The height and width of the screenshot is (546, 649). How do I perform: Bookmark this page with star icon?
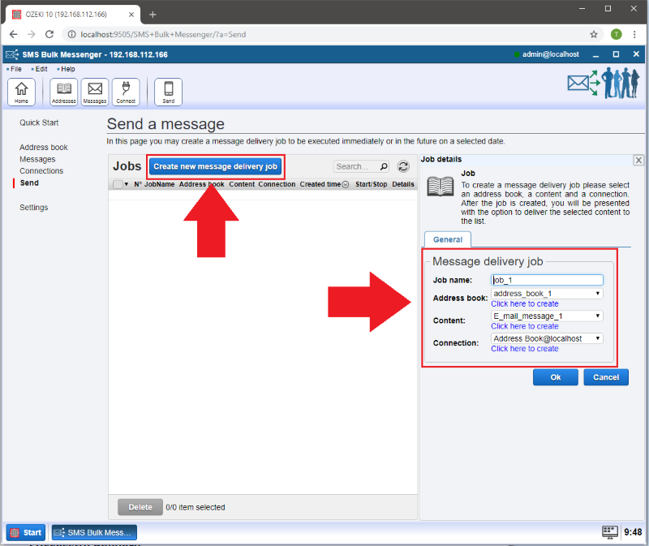pos(594,35)
